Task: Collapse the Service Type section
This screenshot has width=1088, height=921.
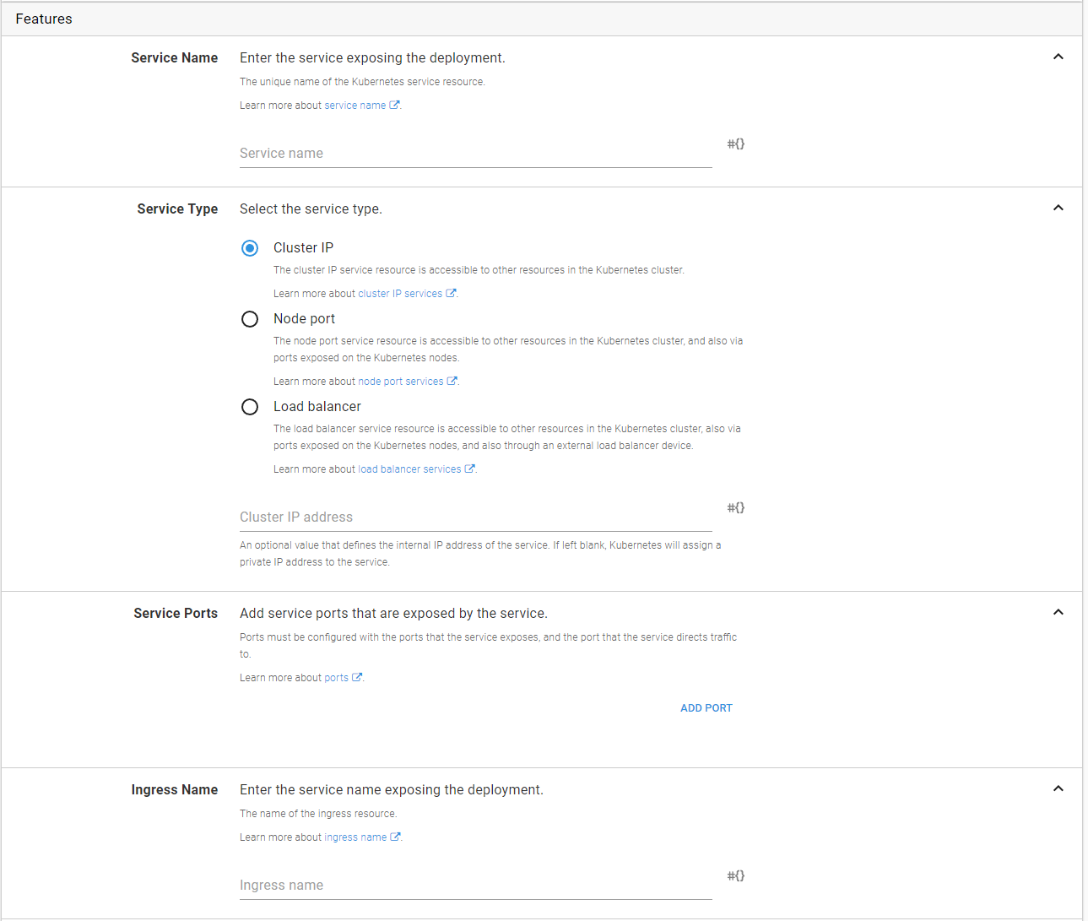Action: pyautogui.click(x=1058, y=209)
